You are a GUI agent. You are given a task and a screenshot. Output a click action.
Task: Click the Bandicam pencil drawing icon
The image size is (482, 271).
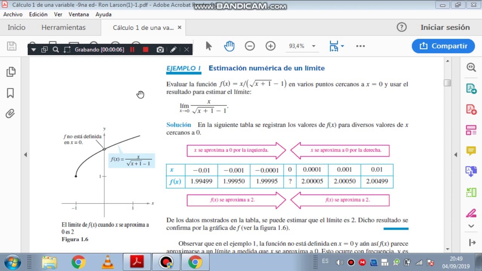pos(173,49)
